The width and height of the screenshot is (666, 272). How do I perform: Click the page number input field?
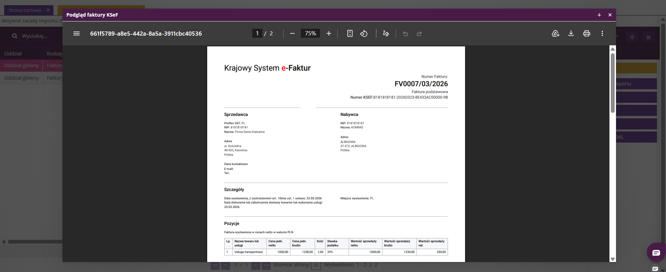(257, 34)
